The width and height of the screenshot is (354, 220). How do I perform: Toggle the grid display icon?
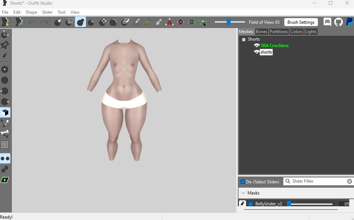click(x=5, y=145)
